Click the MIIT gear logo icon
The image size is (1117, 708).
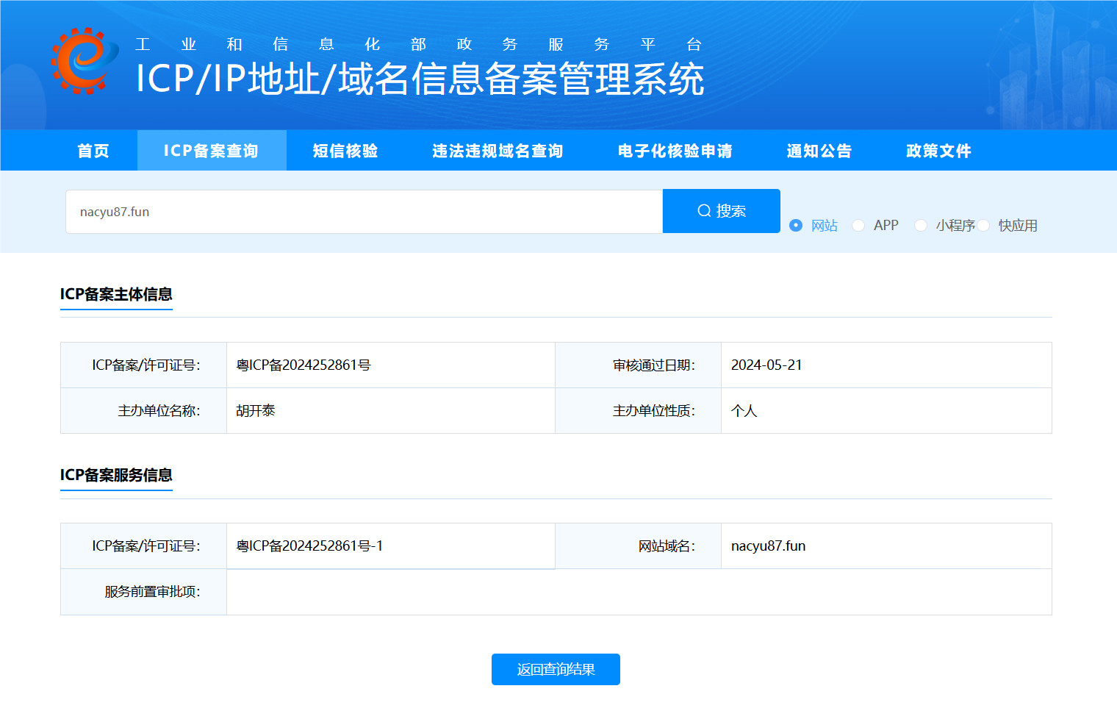pos(85,60)
